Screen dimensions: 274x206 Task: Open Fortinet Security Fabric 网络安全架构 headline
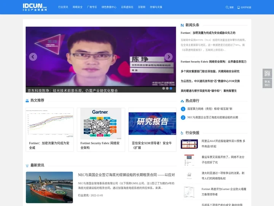point(213,62)
